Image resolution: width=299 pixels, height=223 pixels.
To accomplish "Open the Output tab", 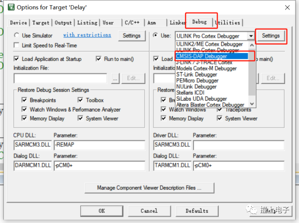I will (x=63, y=23).
